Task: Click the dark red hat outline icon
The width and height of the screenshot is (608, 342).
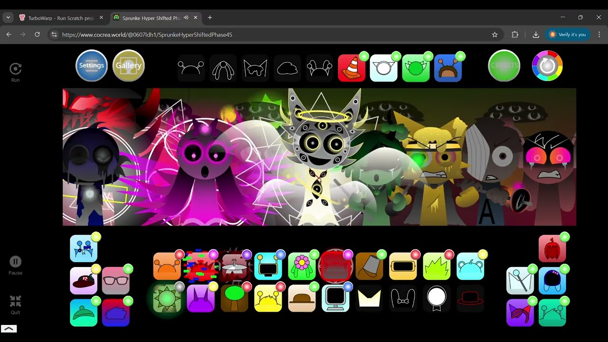Action: point(470,298)
